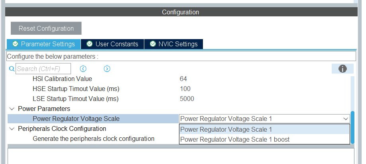Click the Reset Configuration button
The height and width of the screenshot is (164, 366).
coord(46,28)
